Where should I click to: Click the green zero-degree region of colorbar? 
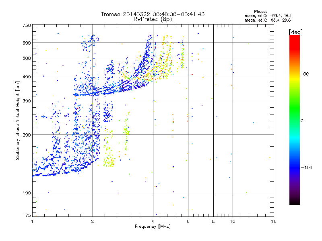coord(295,120)
